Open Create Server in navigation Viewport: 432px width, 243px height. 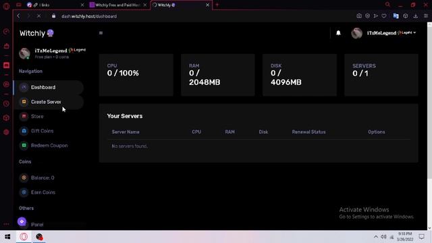49,102
